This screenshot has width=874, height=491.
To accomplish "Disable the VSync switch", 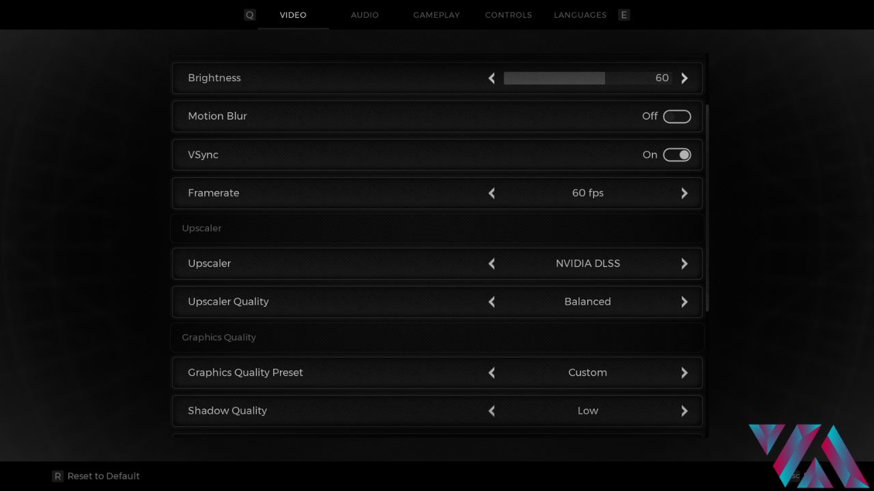I will 677,155.
